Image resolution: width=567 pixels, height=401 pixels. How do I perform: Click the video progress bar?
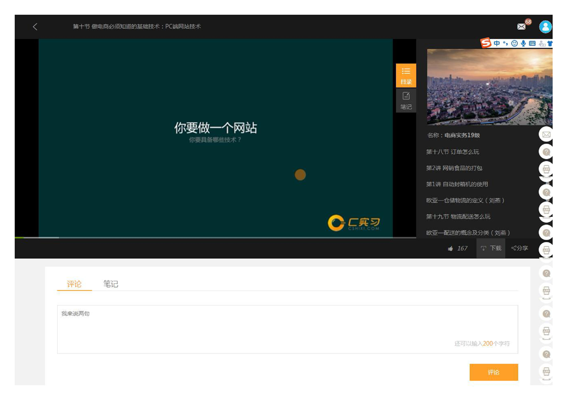click(202, 237)
